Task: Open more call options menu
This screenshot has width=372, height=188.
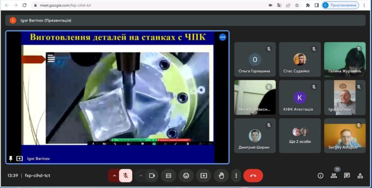Action: (236, 176)
